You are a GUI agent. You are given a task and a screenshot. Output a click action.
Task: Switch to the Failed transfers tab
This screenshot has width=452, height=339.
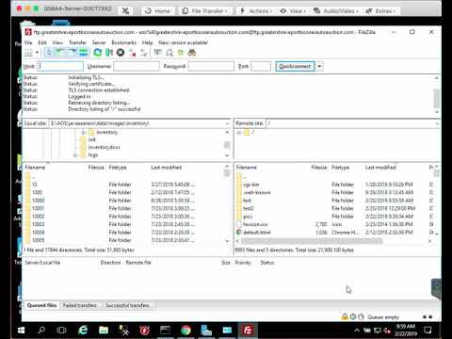pyautogui.click(x=80, y=305)
